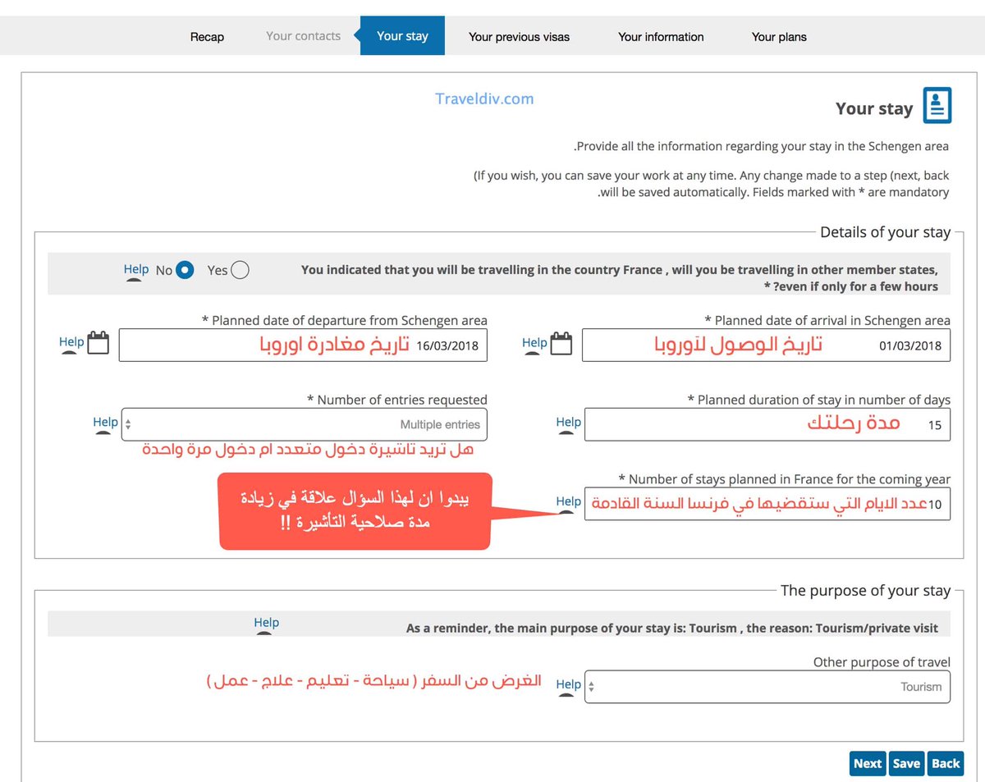
Task: Open Help for planned departure date
Action: tap(71, 342)
